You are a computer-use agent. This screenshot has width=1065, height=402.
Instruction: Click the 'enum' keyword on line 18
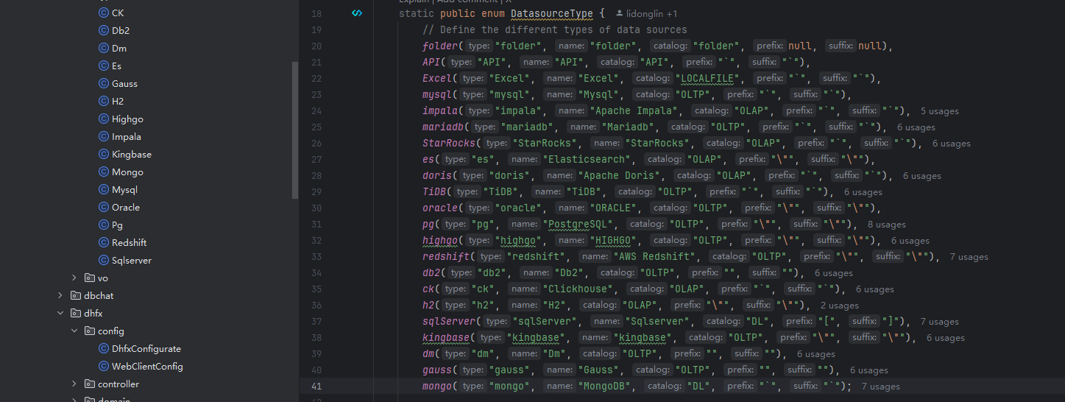point(493,13)
